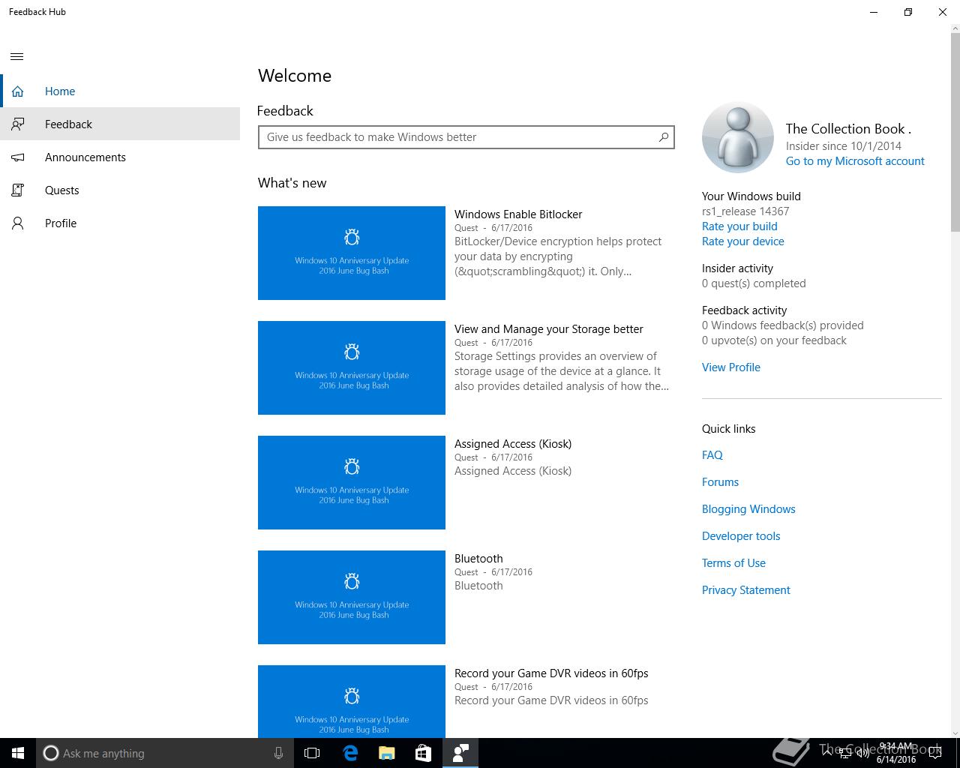Click the Home house icon
Image resolution: width=960 pixels, height=768 pixels.
click(17, 91)
